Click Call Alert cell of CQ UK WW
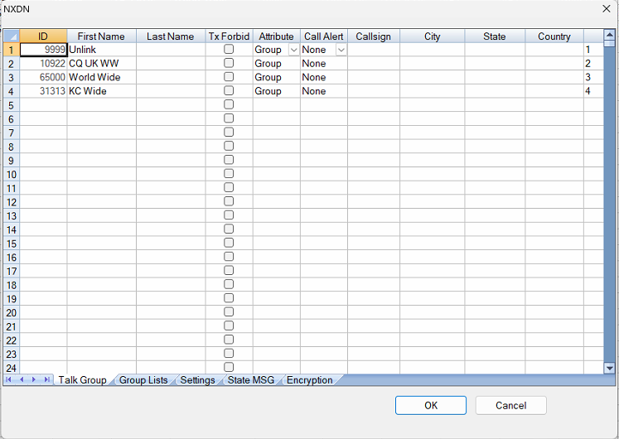This screenshot has width=619, height=439. [324, 64]
